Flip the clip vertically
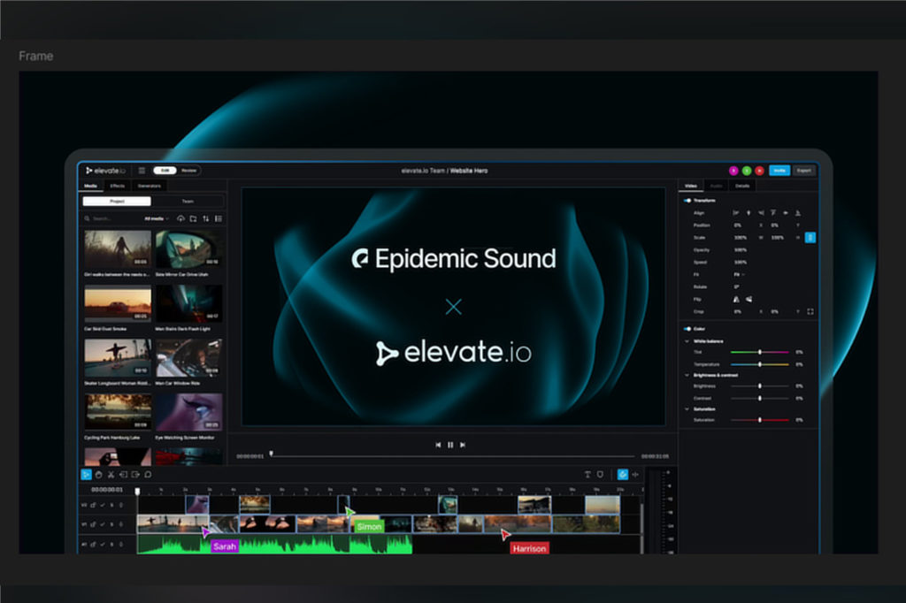906x603 pixels. click(x=749, y=299)
